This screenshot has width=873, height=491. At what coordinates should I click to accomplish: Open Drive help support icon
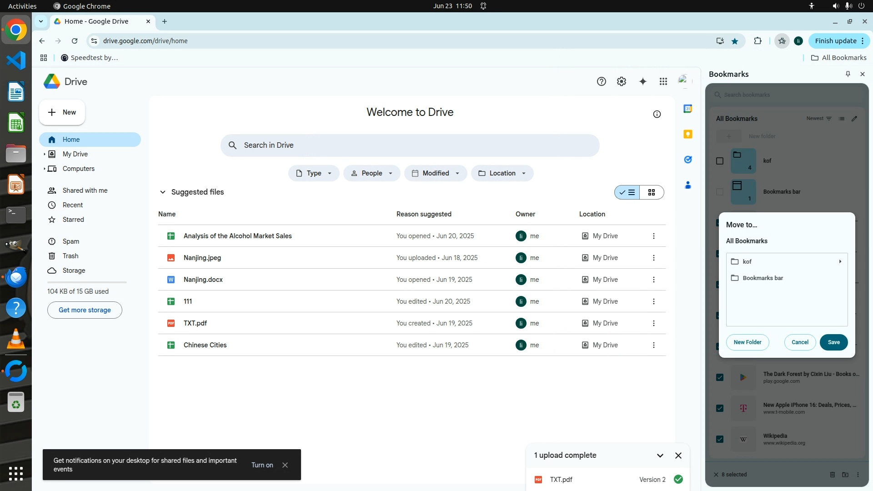[x=601, y=81]
